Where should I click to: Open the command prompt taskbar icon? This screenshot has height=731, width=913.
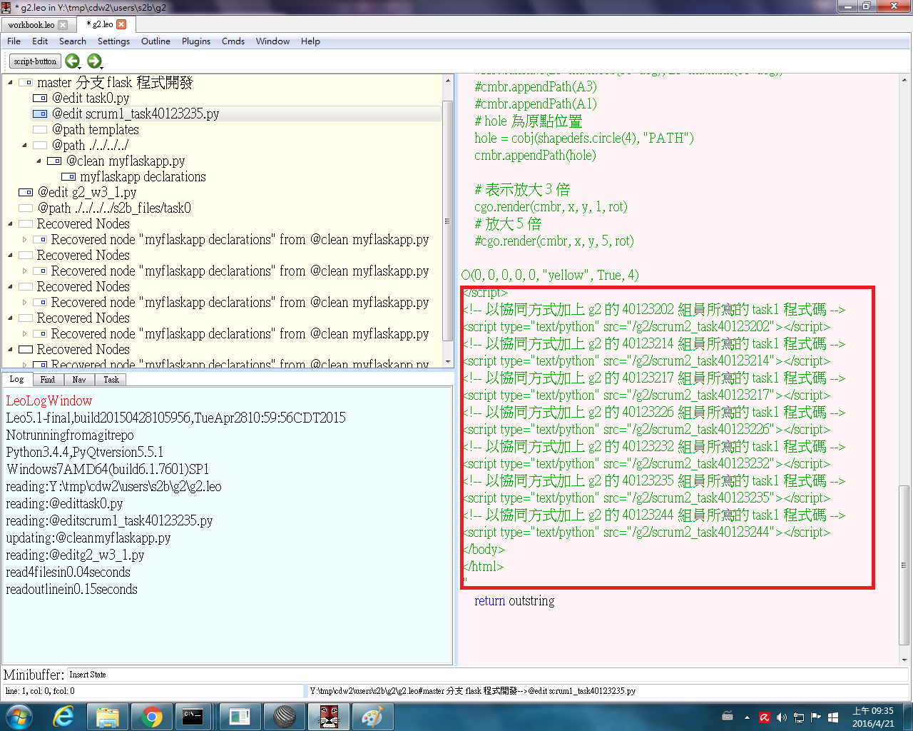193,717
